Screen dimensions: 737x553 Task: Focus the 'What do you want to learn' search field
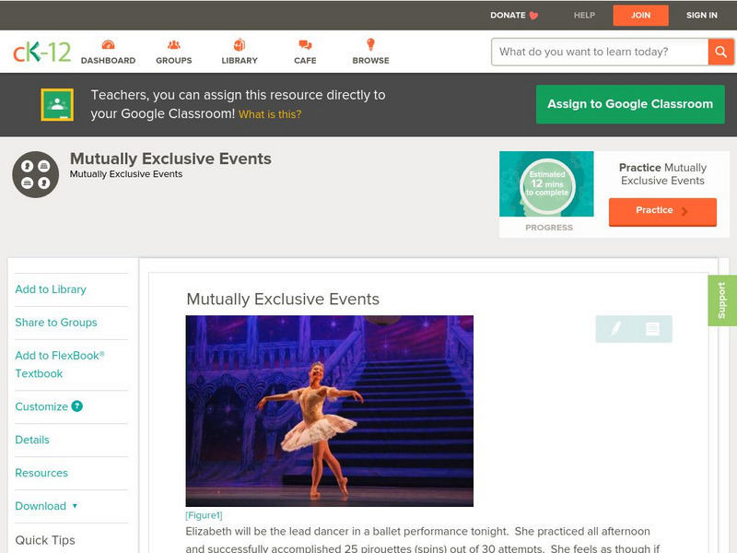599,52
